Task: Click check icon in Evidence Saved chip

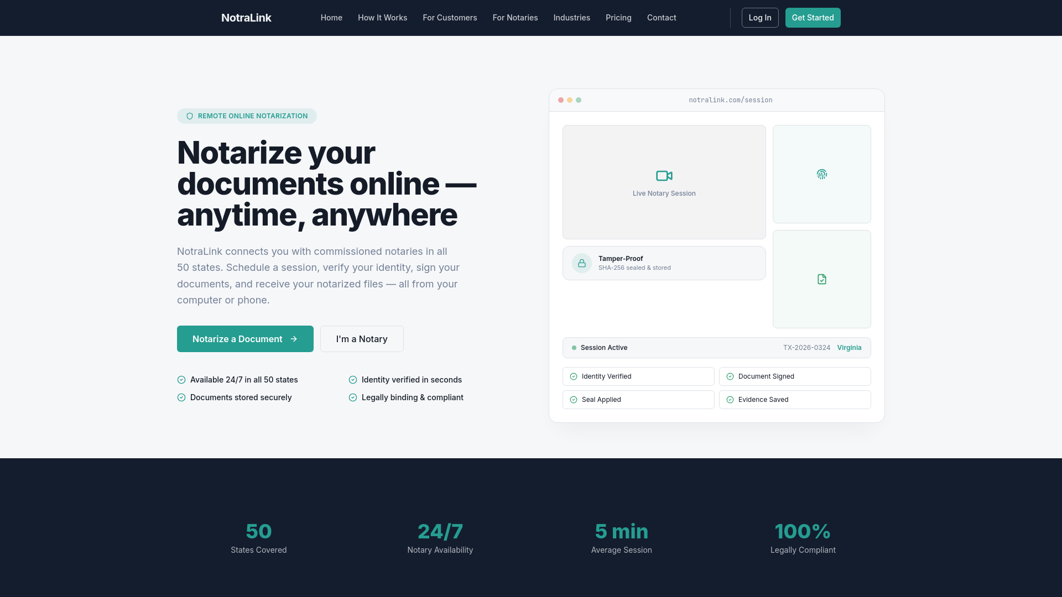Action: click(730, 400)
